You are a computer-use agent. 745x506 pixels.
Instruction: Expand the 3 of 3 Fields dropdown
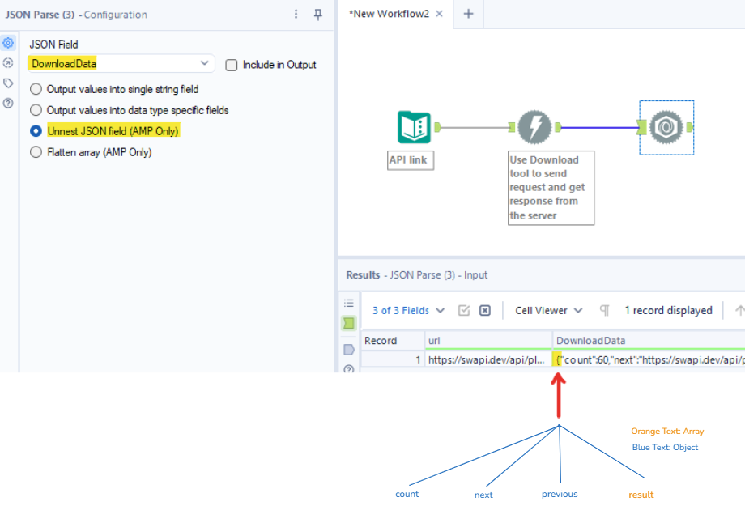pyautogui.click(x=409, y=310)
